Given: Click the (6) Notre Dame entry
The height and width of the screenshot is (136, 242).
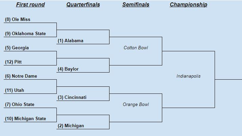Looking at the screenshot, I should pos(21,76).
